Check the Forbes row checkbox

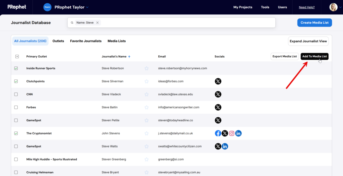[x=16, y=108]
